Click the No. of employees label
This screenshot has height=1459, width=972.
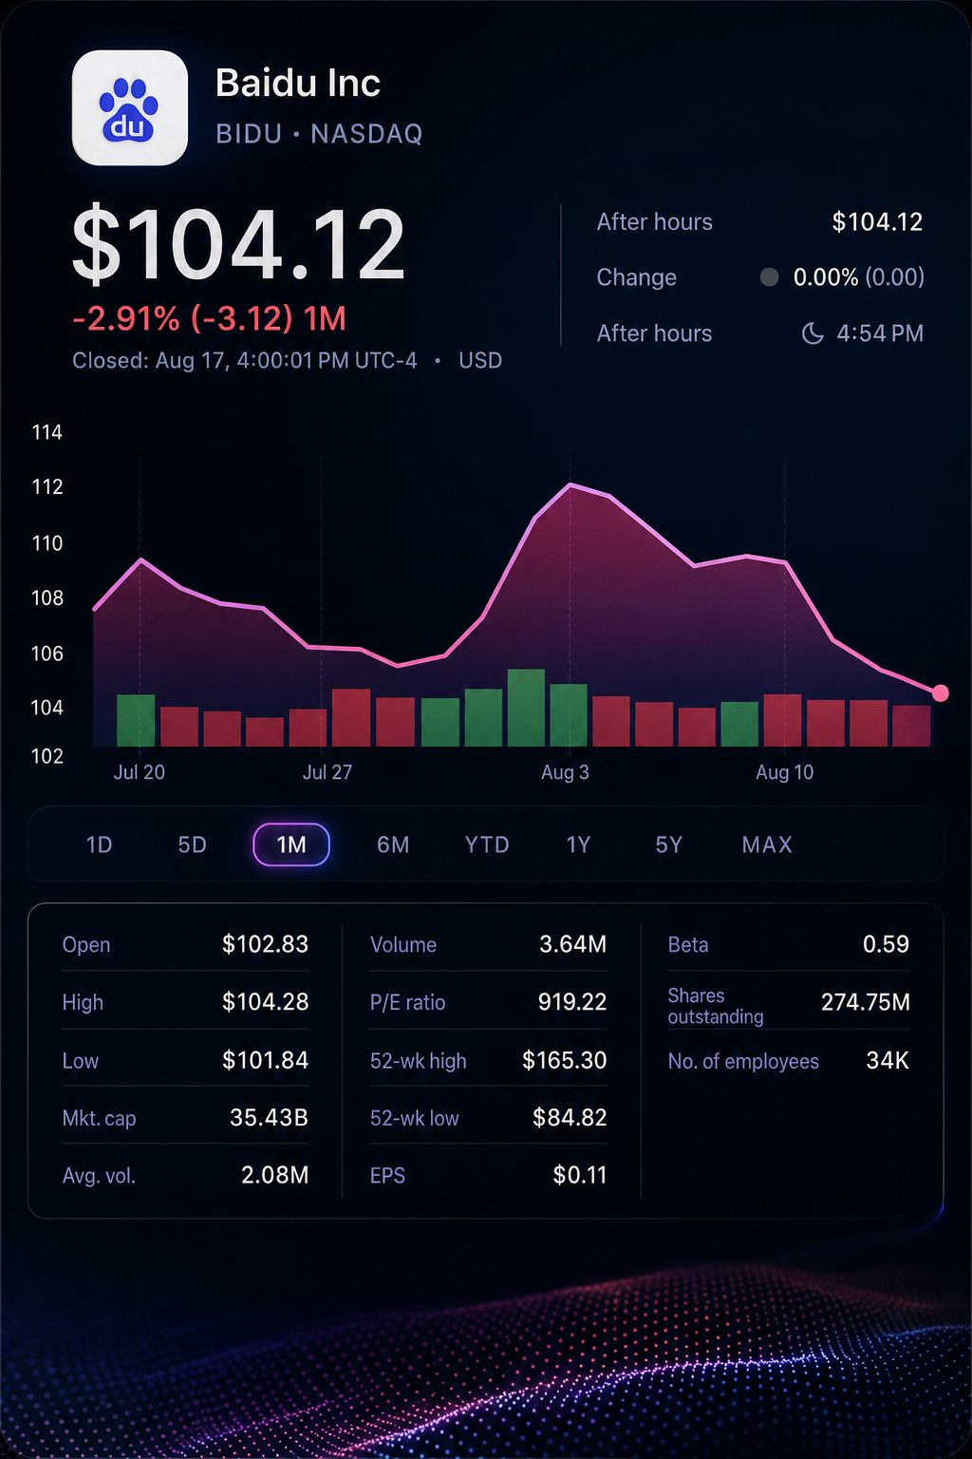pos(743,1061)
